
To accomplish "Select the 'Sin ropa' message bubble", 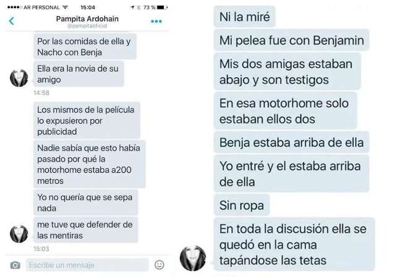I will 242,205.
